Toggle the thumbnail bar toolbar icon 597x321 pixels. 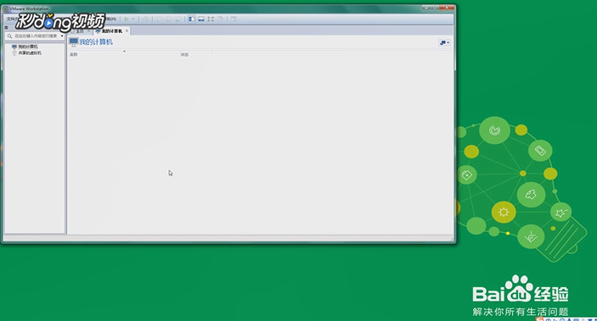point(201,19)
